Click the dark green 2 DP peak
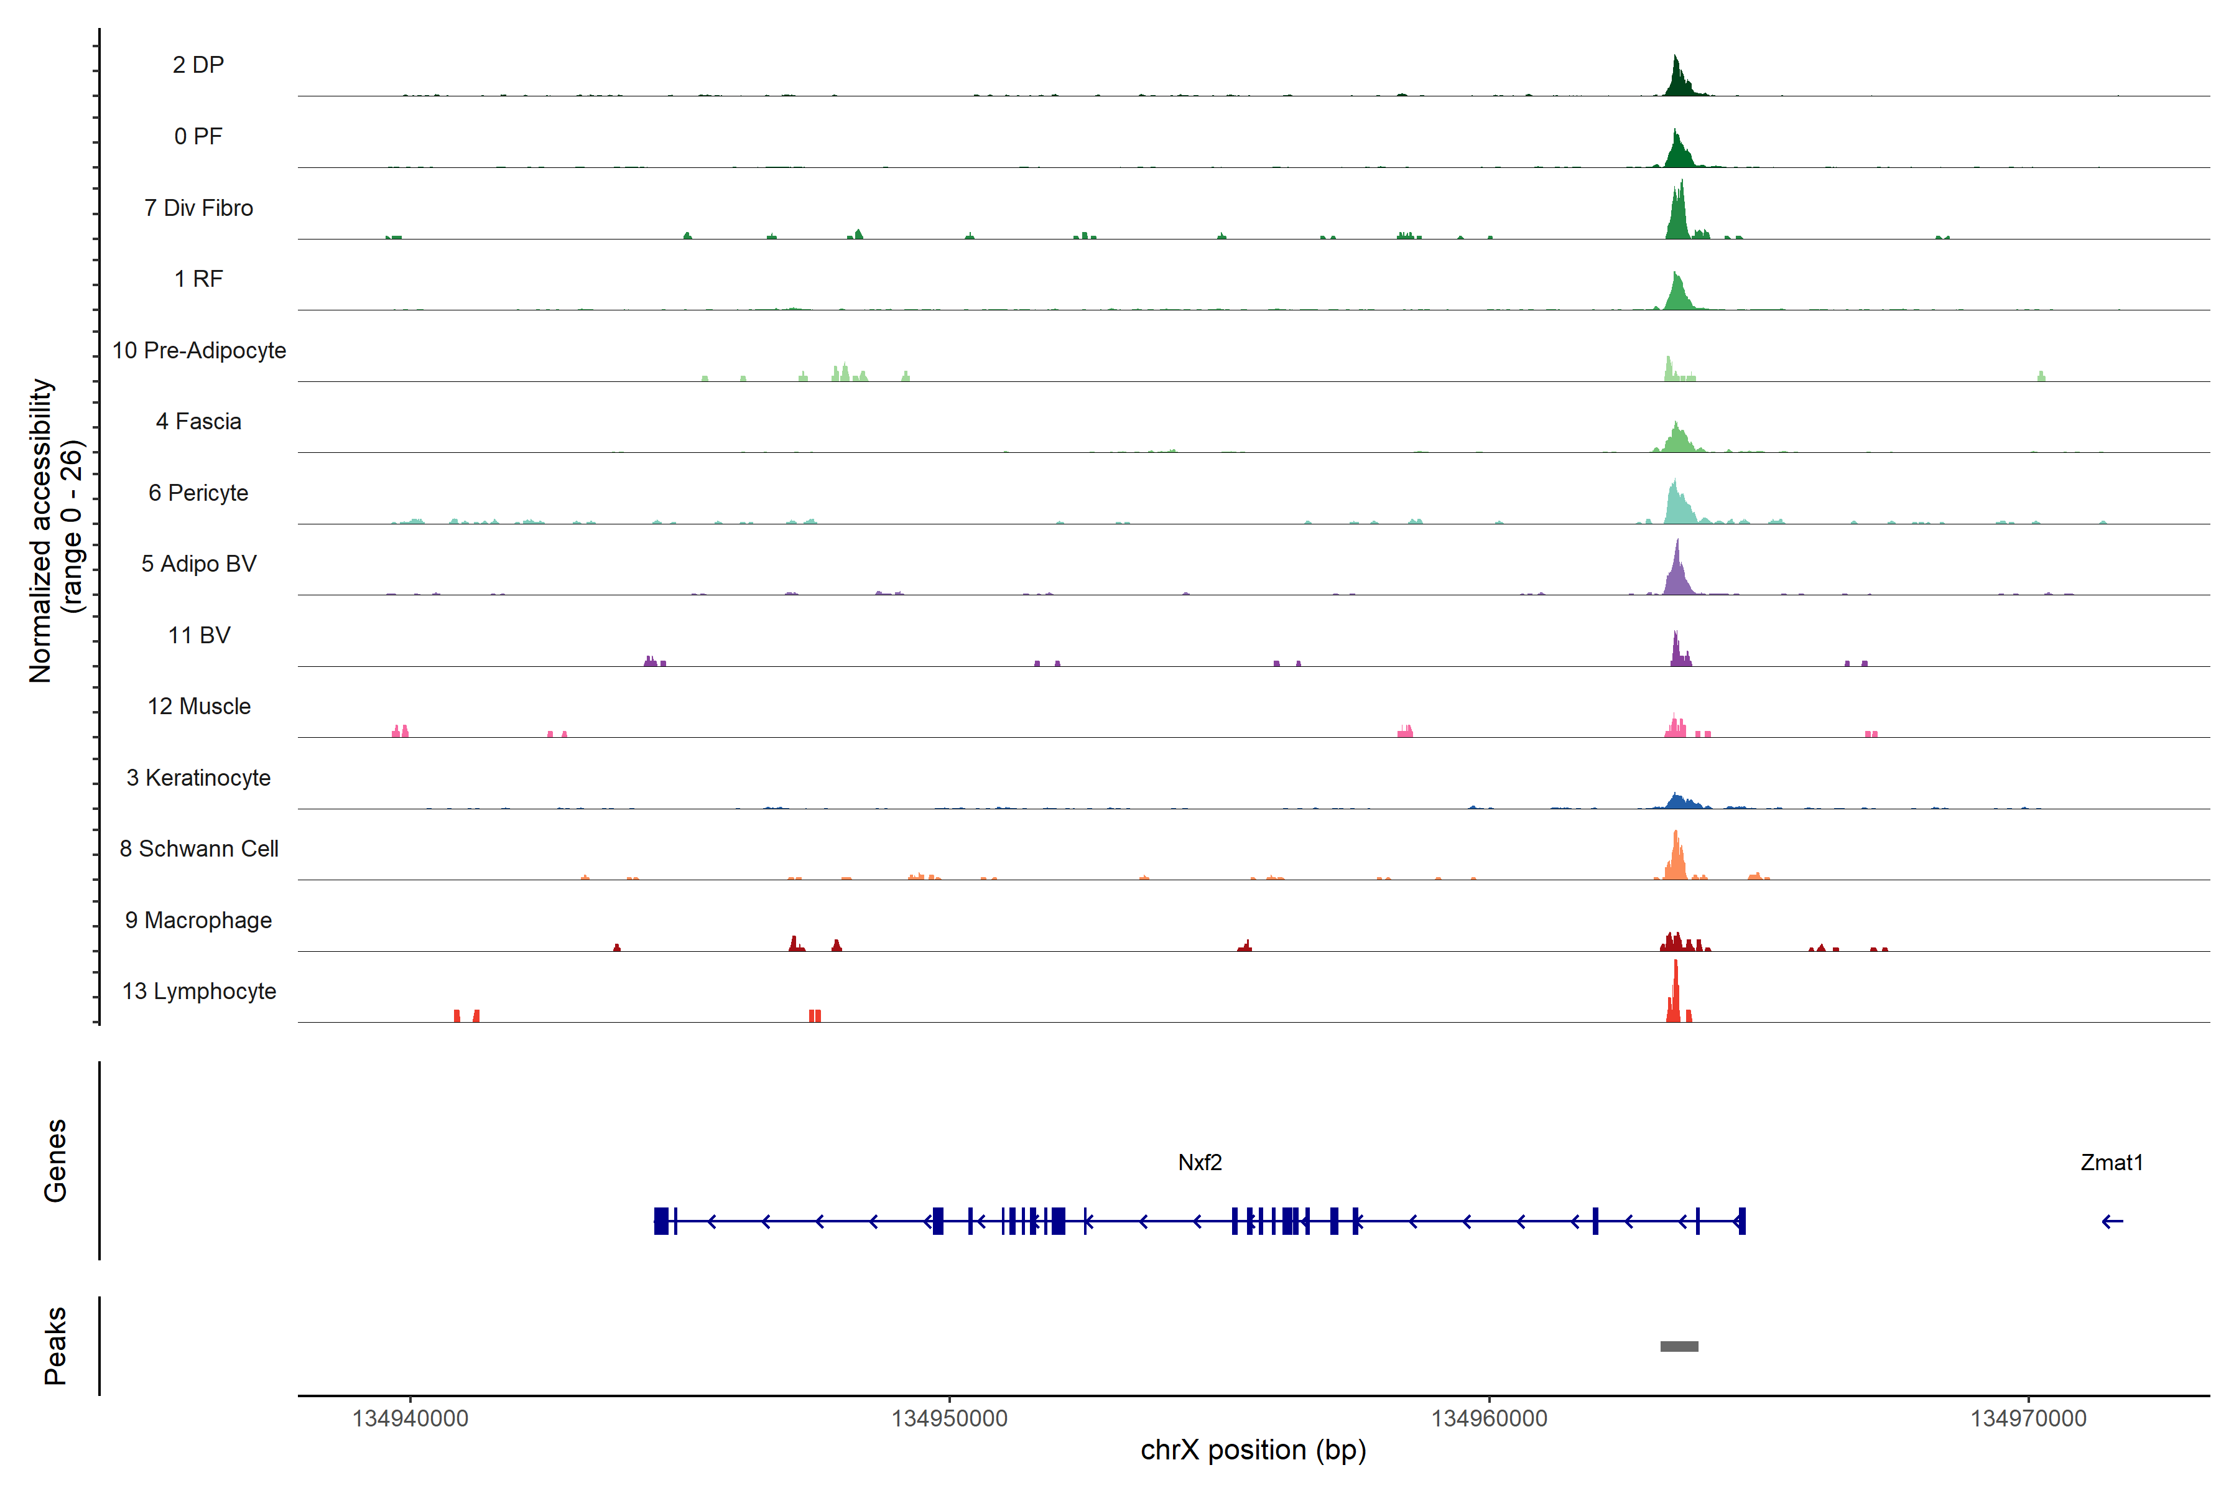Image resolution: width=2239 pixels, height=1493 pixels. (1677, 81)
